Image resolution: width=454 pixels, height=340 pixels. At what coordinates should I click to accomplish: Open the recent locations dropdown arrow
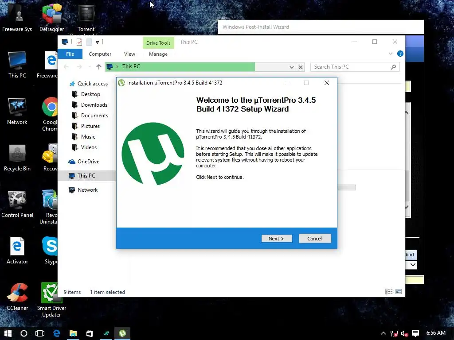90,67
